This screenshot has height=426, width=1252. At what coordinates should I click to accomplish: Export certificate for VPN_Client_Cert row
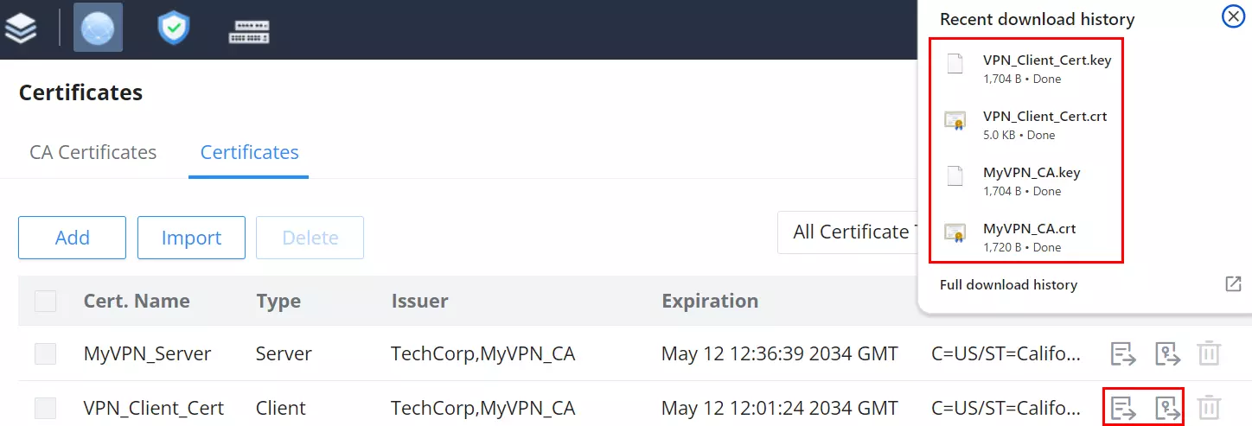1123,408
